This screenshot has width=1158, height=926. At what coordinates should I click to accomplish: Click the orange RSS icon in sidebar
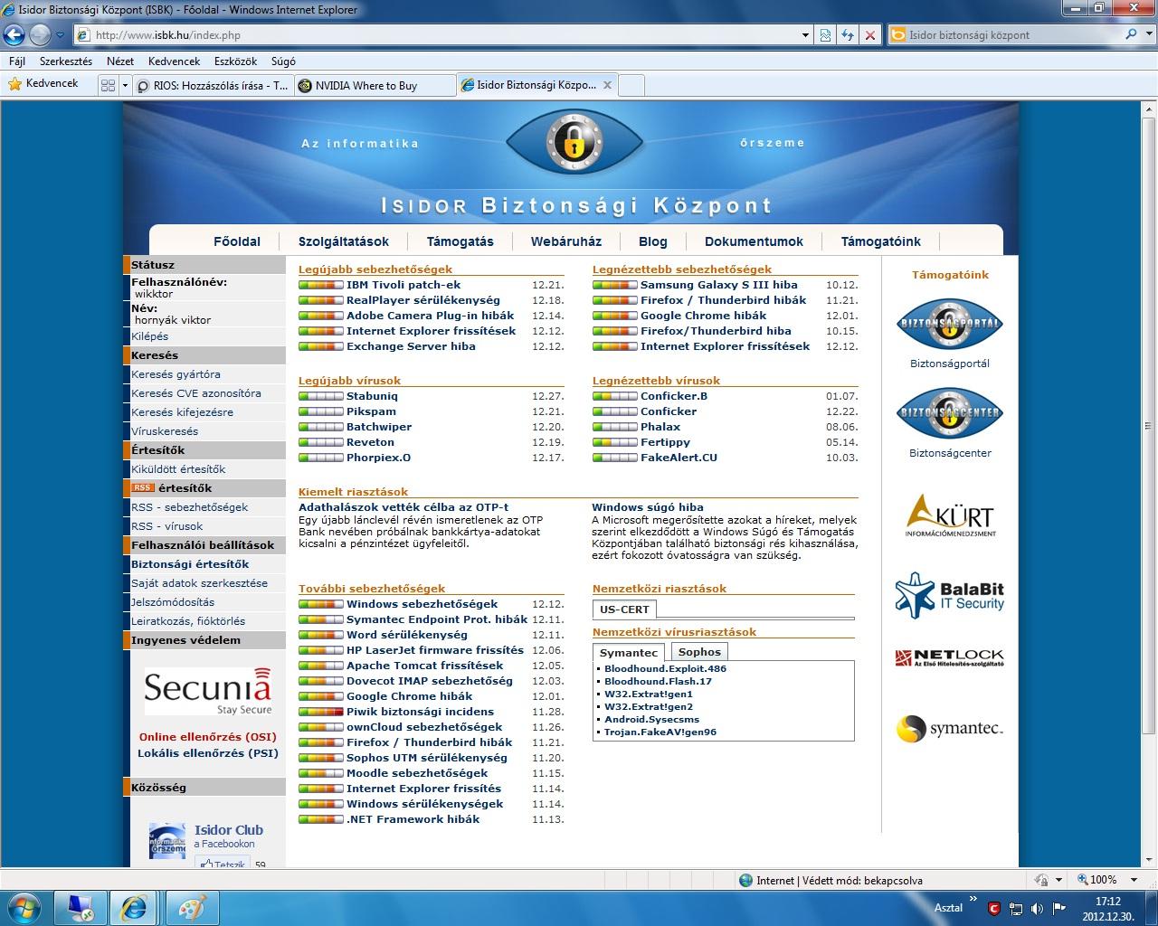(143, 487)
